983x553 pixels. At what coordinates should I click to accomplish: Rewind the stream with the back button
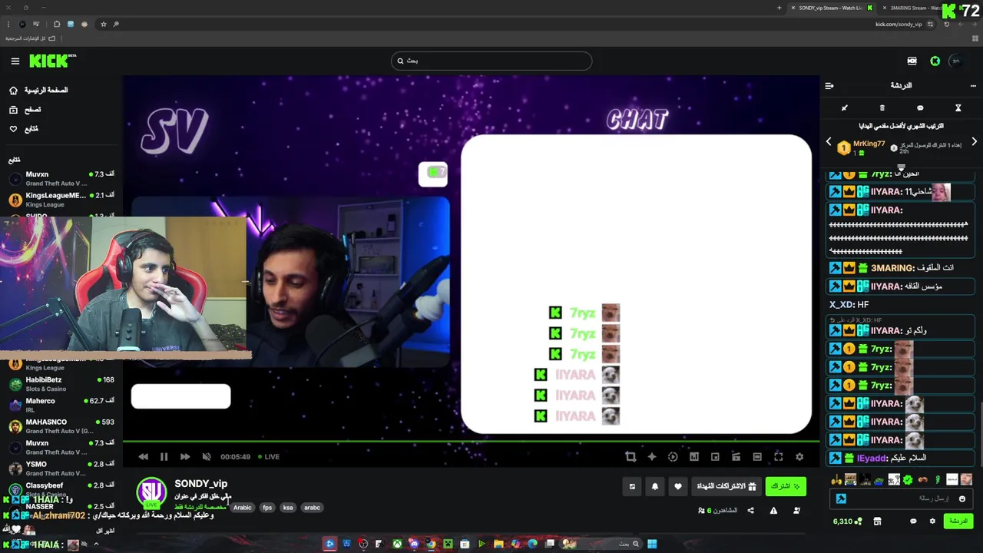[143, 456]
